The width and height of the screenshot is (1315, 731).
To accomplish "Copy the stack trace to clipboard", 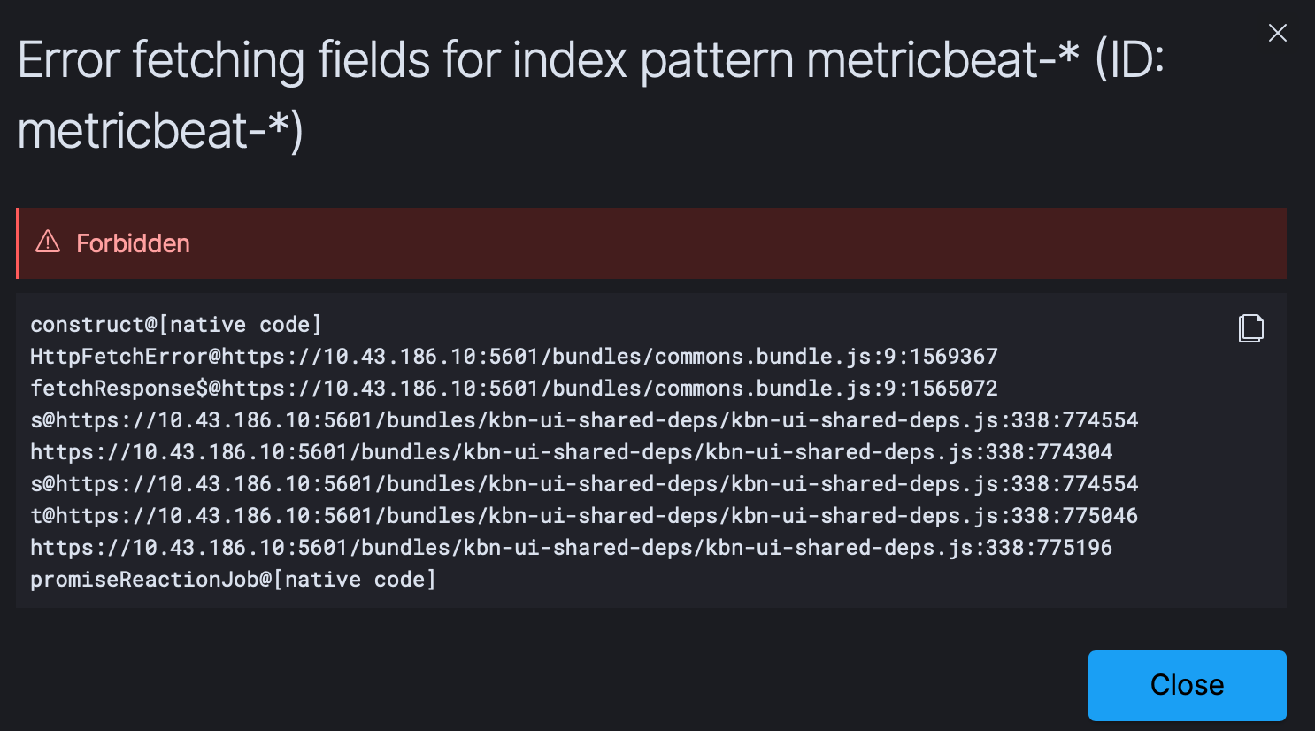I will [1250, 327].
